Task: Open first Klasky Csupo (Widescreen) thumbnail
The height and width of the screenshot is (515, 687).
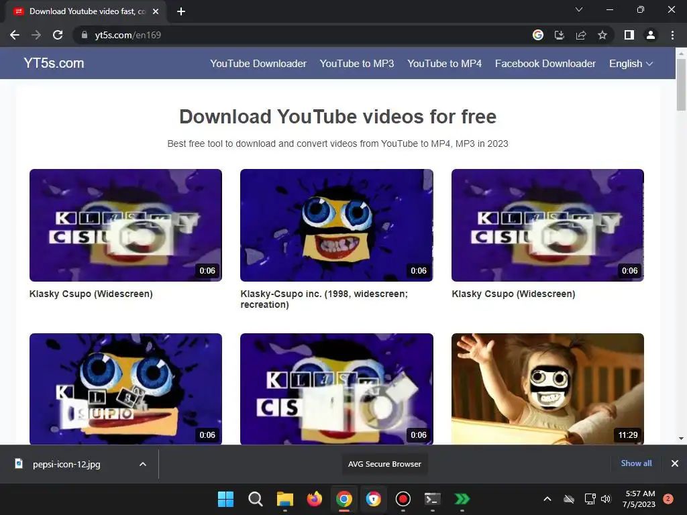Action: coord(125,225)
